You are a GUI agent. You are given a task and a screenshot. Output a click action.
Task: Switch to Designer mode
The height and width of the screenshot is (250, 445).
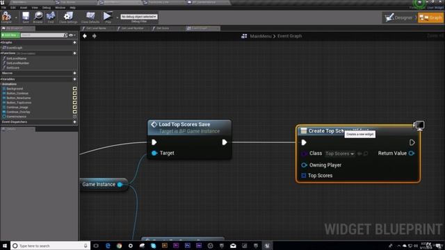click(x=400, y=17)
